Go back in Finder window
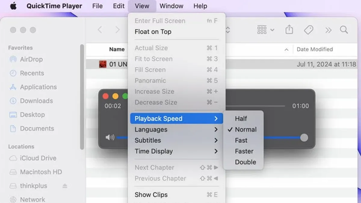Viewport: 361px width, 203px height. point(100,30)
